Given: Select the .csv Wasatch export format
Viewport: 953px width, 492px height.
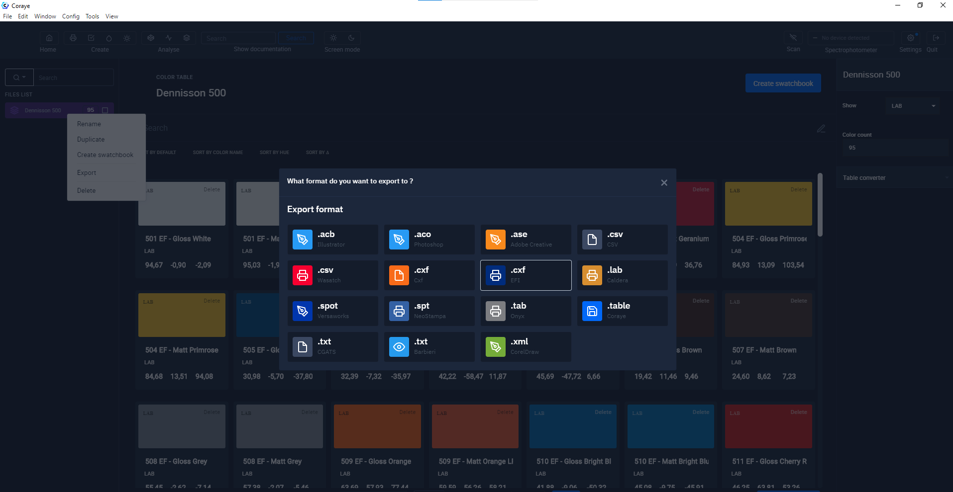Looking at the screenshot, I should click(x=332, y=275).
